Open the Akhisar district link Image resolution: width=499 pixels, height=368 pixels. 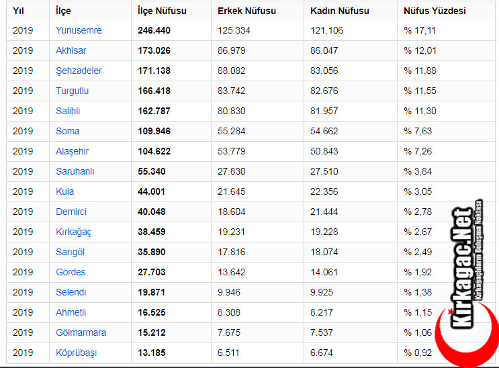pyautogui.click(x=71, y=50)
